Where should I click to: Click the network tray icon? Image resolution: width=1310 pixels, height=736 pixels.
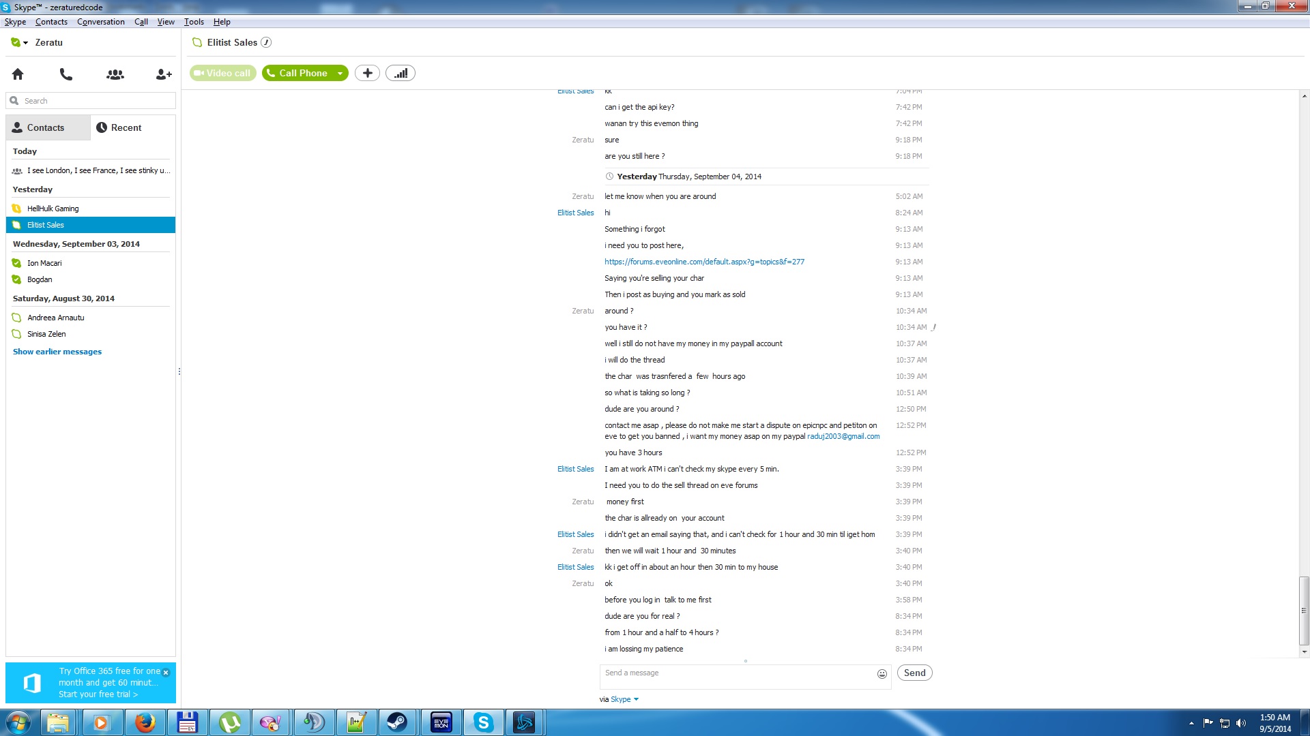coord(1225,723)
